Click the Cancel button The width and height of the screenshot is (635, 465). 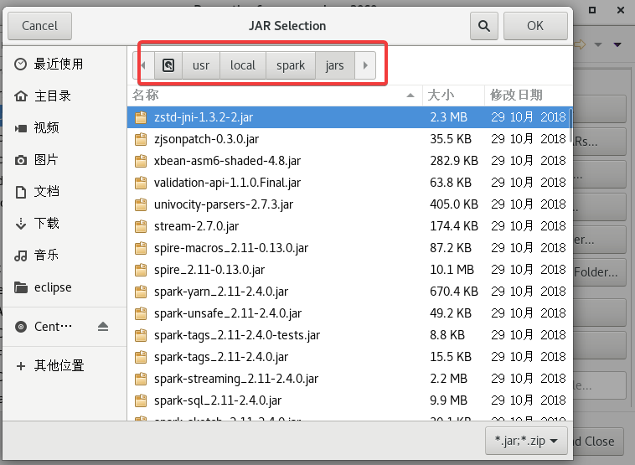(x=39, y=26)
